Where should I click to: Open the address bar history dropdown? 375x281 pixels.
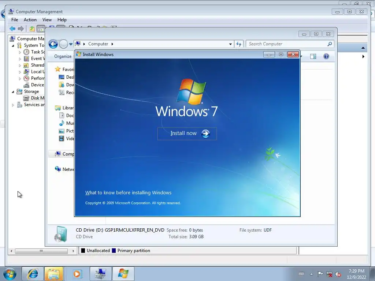tap(230, 44)
